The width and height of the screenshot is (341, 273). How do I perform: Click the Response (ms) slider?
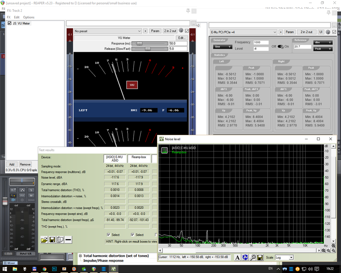pyautogui.click(x=150, y=43)
